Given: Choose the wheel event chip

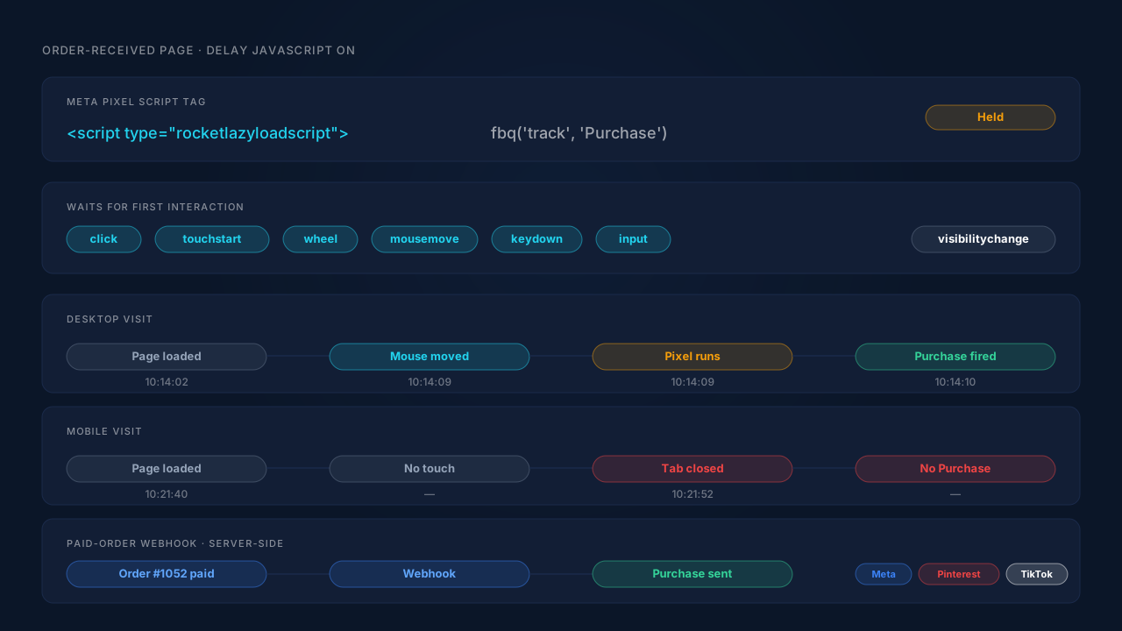Looking at the screenshot, I should (x=321, y=239).
